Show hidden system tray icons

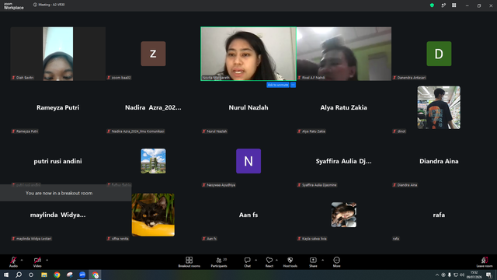point(437,275)
